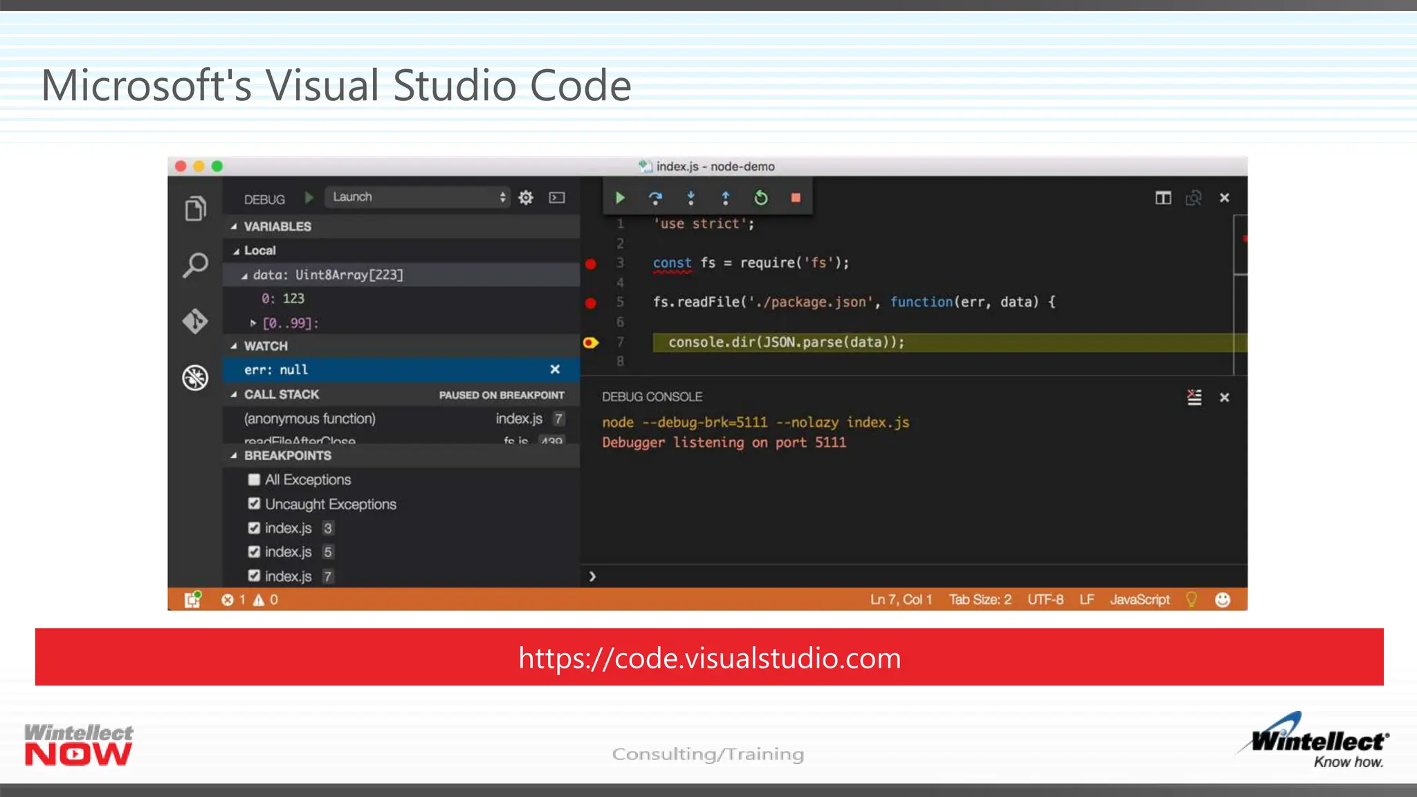Step out with debug toolbar
1417x797 pixels.
(726, 198)
